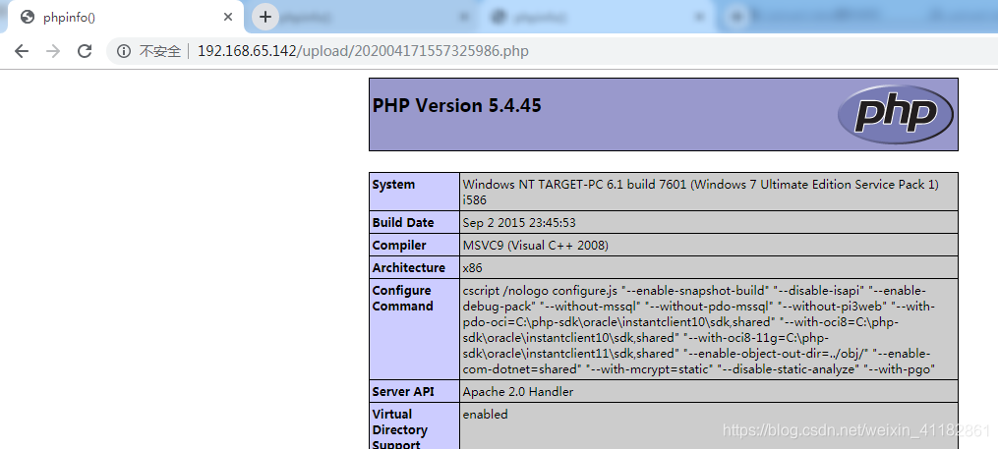998x449 pixels.
Task: Open a new tab with the plus button
Action: [265, 17]
